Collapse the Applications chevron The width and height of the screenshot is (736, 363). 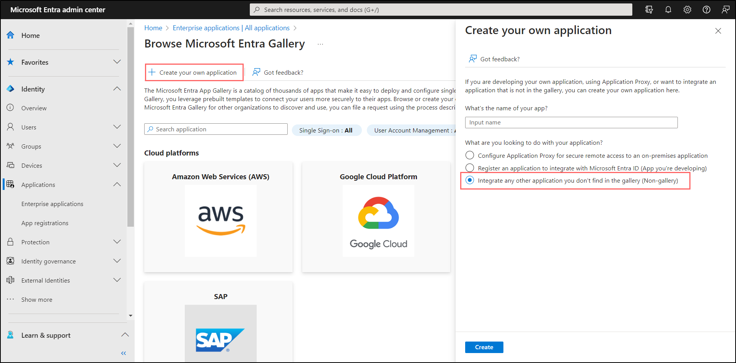pos(117,184)
